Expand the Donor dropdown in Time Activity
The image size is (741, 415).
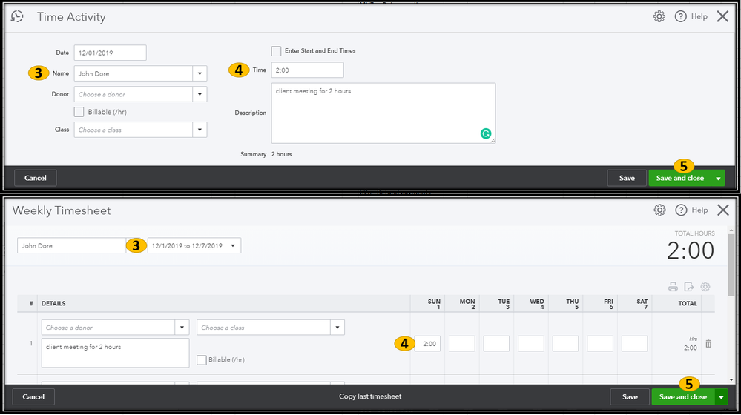click(200, 94)
